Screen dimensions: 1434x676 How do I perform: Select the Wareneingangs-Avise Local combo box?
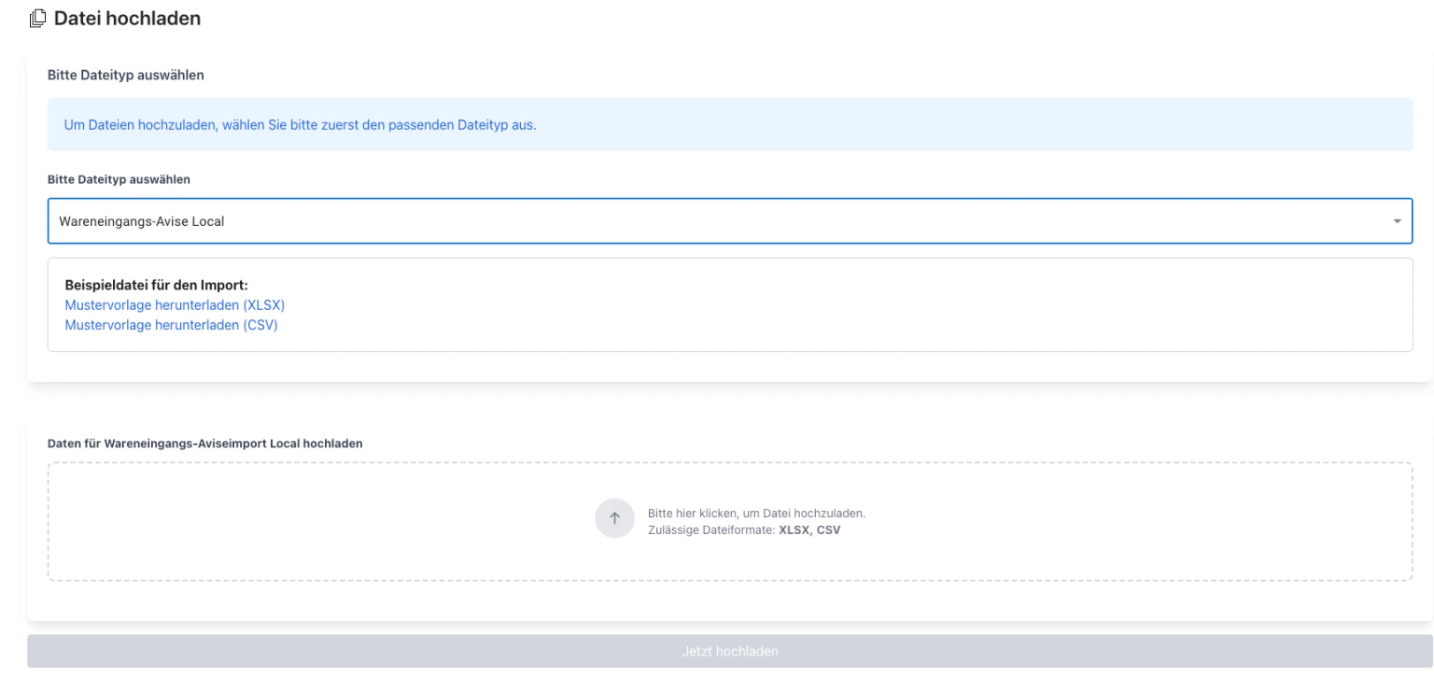click(730, 221)
